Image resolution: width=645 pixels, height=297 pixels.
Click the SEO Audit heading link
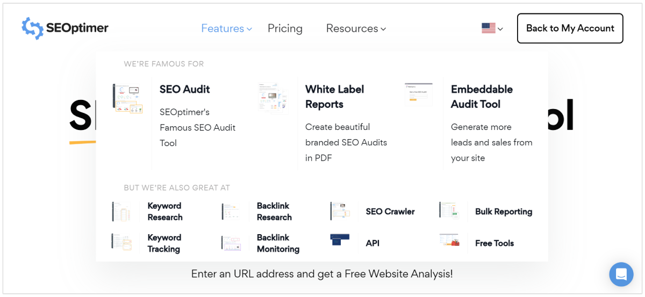[x=185, y=89]
